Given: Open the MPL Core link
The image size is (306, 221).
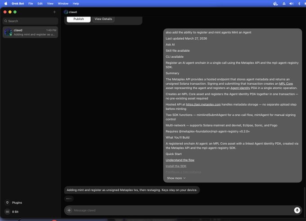Looking at the screenshot, I should point(286,84).
